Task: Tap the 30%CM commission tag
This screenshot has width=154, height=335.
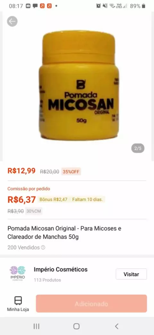Action: click(x=34, y=211)
